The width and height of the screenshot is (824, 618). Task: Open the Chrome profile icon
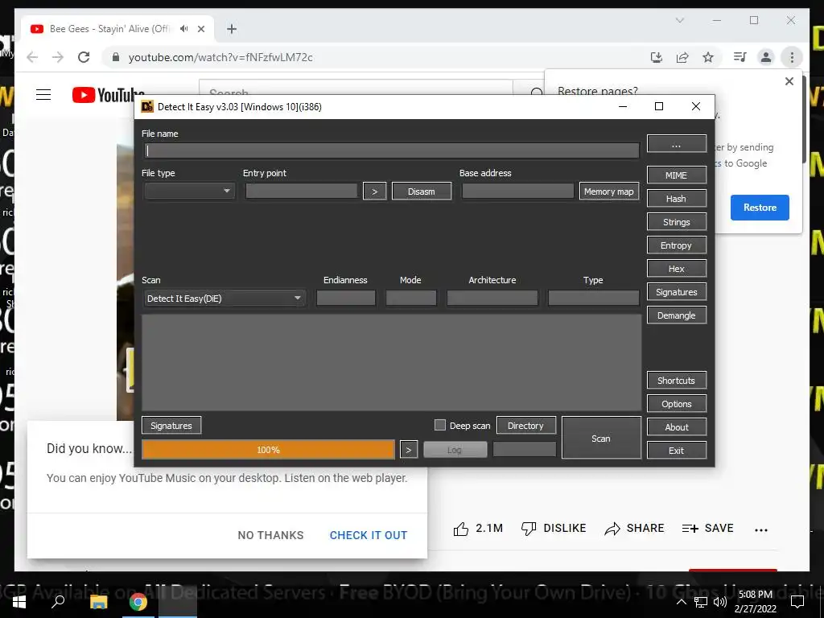click(766, 57)
